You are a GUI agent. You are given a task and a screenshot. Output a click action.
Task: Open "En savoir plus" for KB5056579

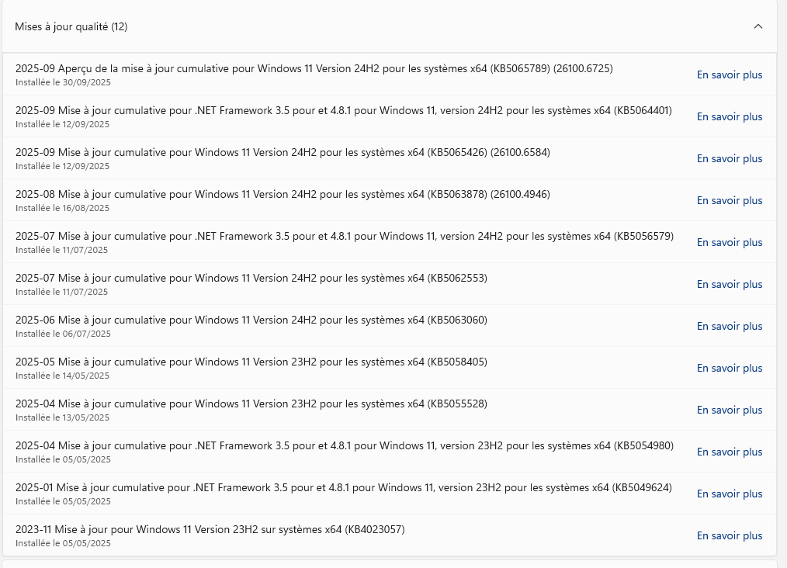(730, 243)
